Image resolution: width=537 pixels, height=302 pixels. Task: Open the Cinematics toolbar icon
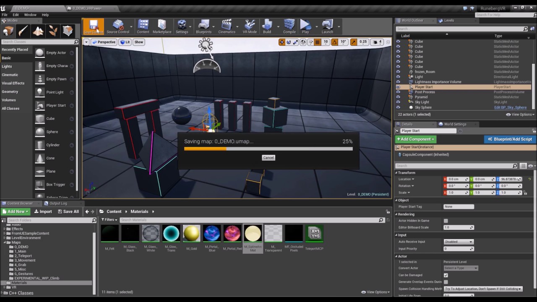[x=227, y=26]
